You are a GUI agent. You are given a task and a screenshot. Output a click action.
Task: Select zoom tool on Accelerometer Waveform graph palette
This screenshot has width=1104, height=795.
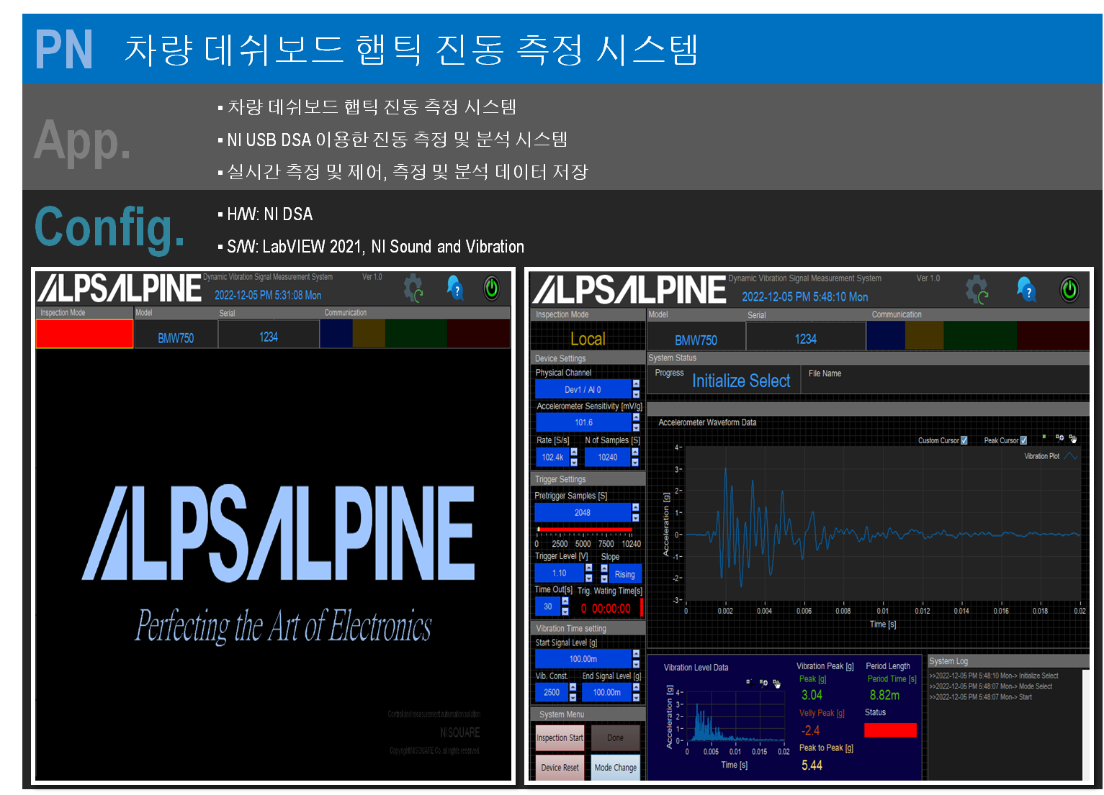pos(1059,437)
